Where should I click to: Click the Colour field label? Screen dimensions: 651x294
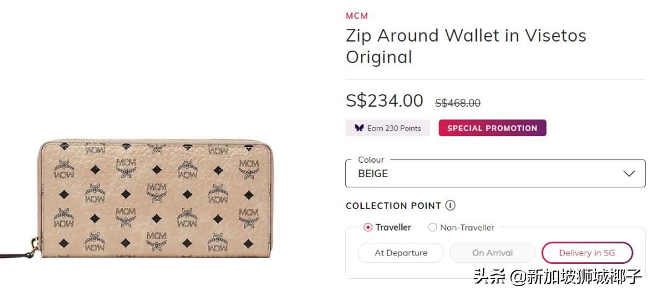pos(371,160)
